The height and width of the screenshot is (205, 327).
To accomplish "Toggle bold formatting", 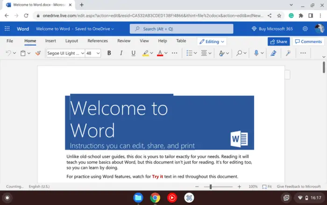I will pos(109,53).
